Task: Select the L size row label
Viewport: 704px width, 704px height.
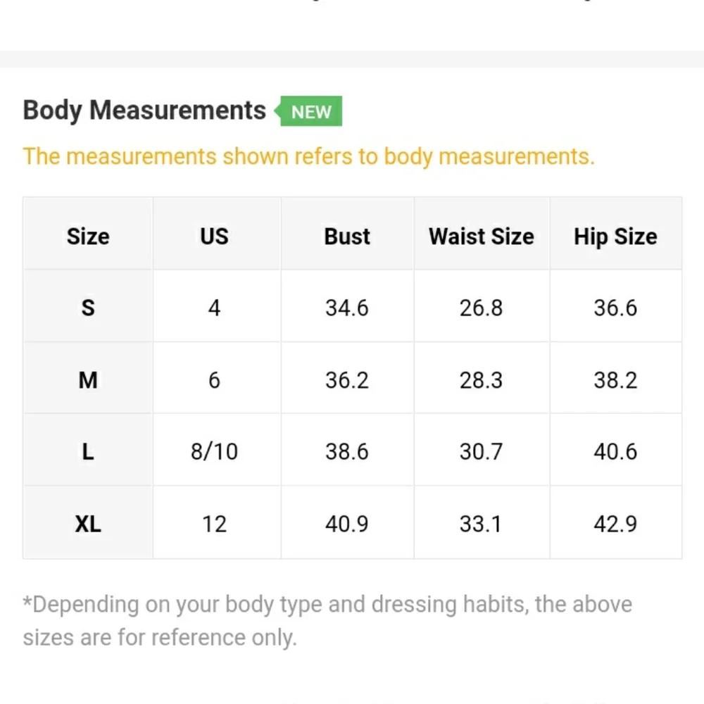Action: coord(88,451)
